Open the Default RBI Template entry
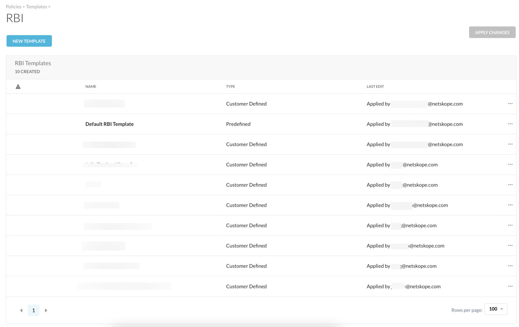 (x=109, y=124)
